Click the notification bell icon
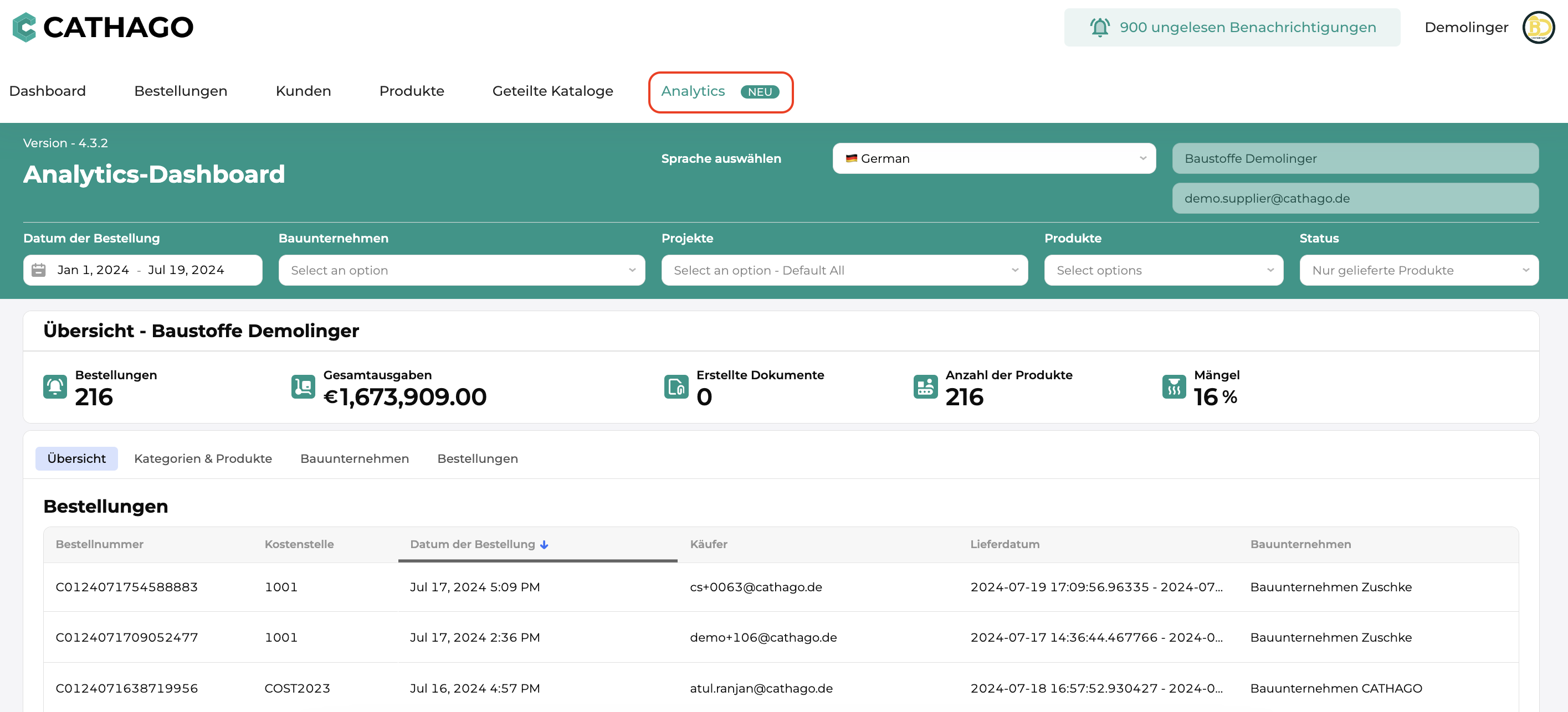1568x712 pixels. pyautogui.click(x=1099, y=27)
